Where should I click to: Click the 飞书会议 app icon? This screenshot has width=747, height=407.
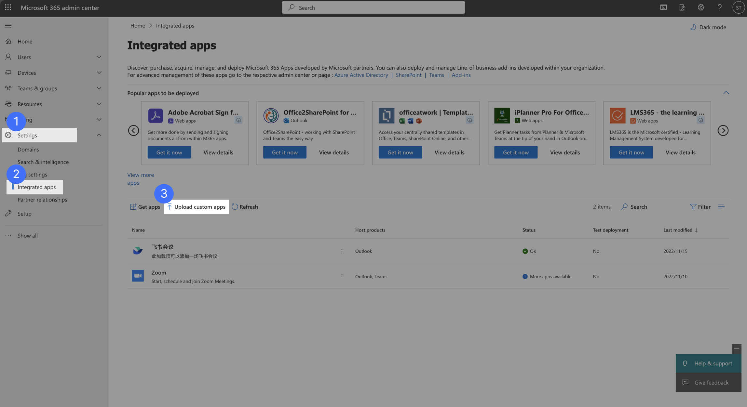click(138, 250)
